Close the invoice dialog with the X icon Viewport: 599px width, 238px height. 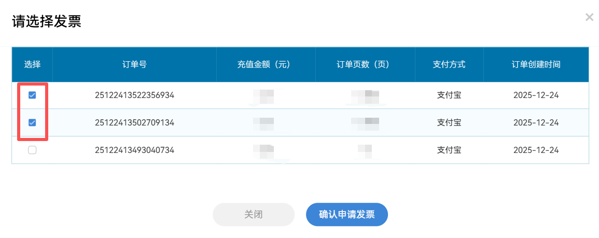[589, 17]
